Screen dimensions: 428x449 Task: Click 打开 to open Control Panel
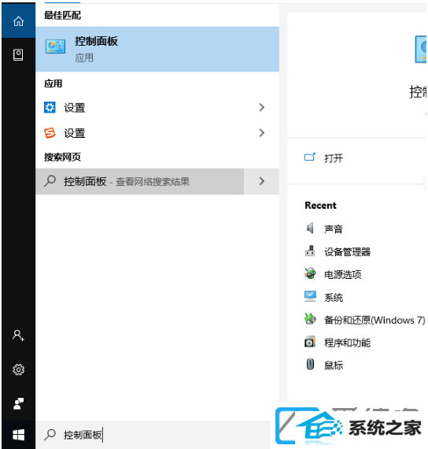tap(334, 158)
